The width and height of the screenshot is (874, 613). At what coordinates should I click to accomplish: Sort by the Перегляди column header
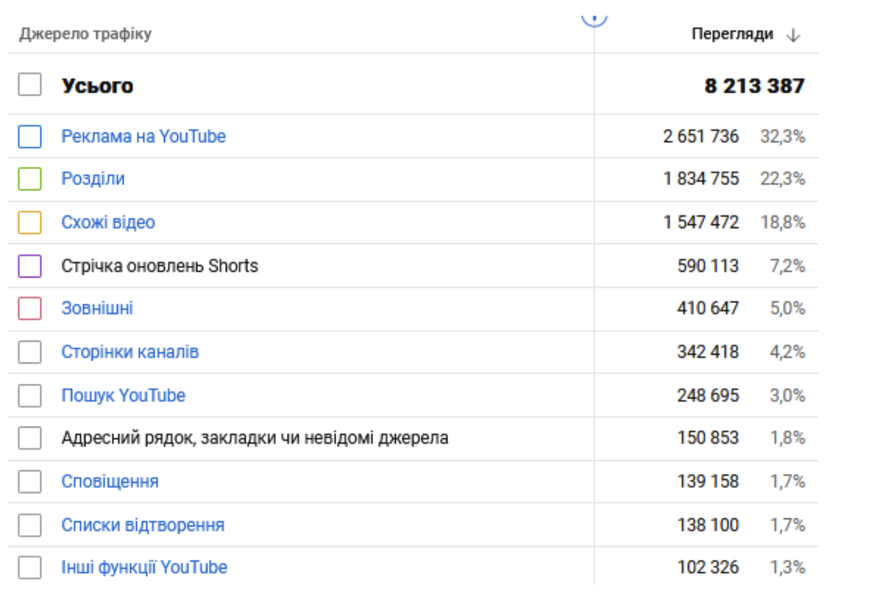point(732,34)
